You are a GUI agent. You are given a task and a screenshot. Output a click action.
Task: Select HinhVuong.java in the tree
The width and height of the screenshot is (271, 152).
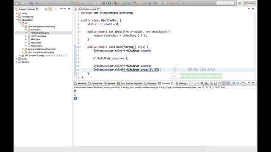[x=39, y=36]
